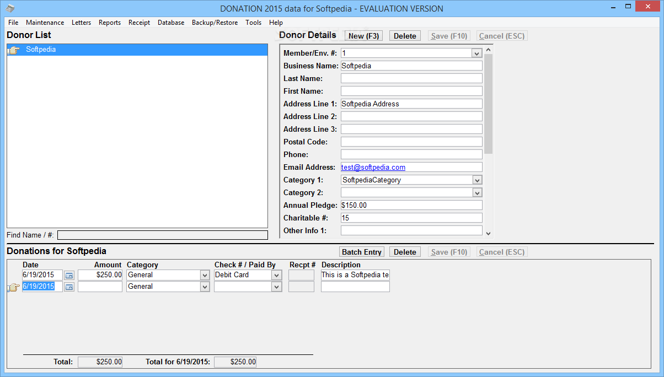
Task: Open the Tools menu
Action: click(254, 23)
